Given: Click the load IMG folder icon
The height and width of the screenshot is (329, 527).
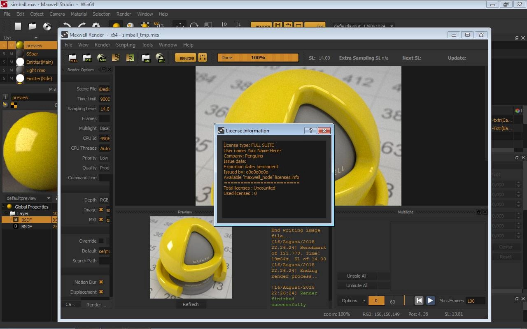Looking at the screenshot, I should (146, 58).
